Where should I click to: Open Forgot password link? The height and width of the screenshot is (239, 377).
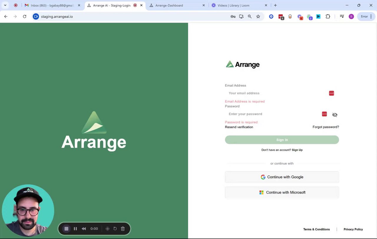tap(326, 127)
